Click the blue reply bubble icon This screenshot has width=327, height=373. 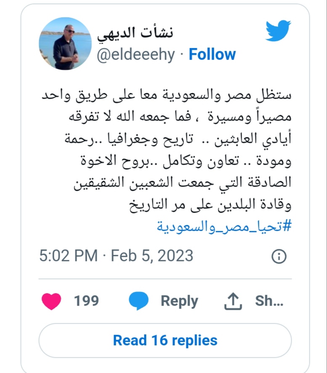coord(138,301)
